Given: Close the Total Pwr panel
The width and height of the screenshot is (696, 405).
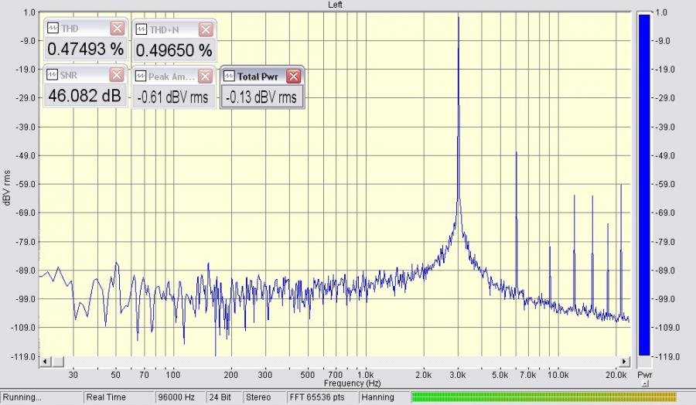Looking at the screenshot, I should pos(293,77).
